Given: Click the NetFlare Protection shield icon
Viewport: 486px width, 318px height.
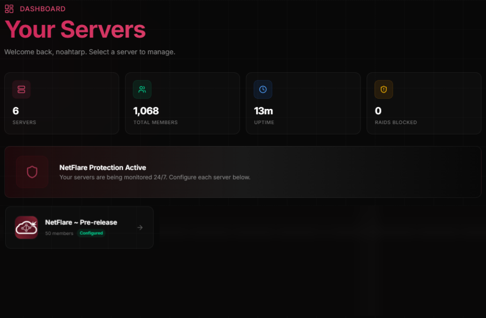Looking at the screenshot, I should click(31, 172).
